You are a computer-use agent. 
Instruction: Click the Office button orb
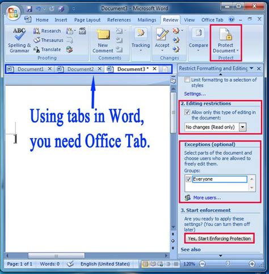point(13,13)
